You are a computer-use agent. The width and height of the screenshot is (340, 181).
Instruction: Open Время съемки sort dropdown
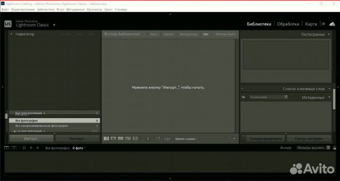pyautogui.click(x=186, y=139)
